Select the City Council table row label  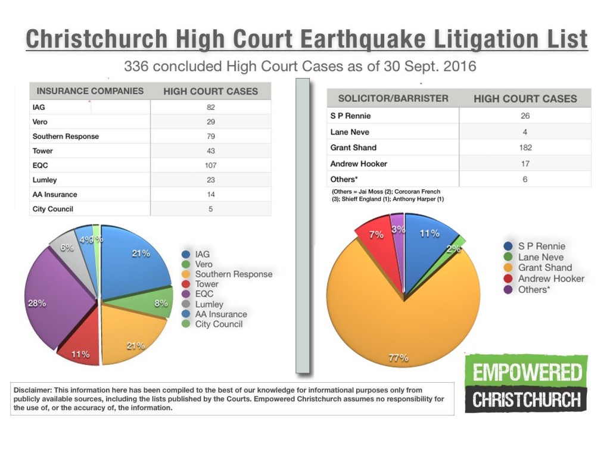coord(52,209)
